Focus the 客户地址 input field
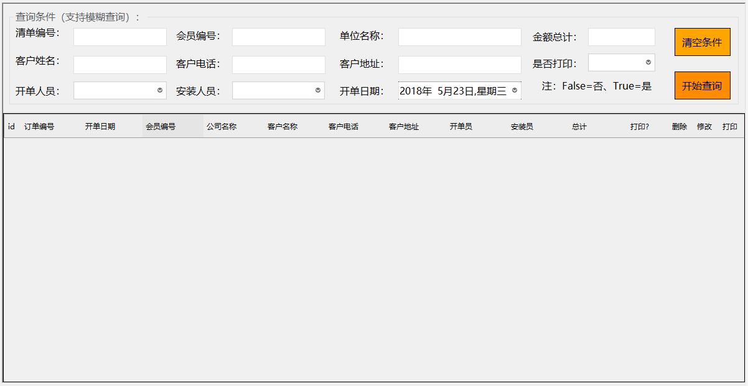 click(x=460, y=65)
